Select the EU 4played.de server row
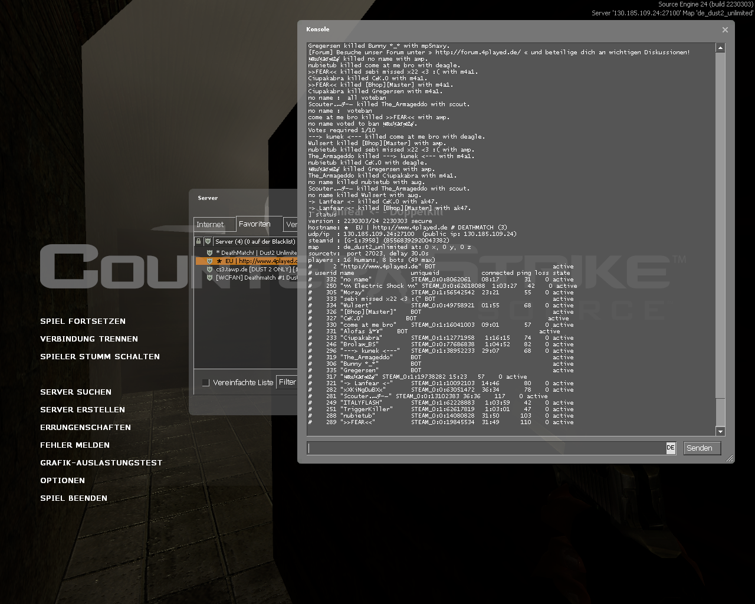Image resolution: width=755 pixels, height=604 pixels. [x=260, y=261]
